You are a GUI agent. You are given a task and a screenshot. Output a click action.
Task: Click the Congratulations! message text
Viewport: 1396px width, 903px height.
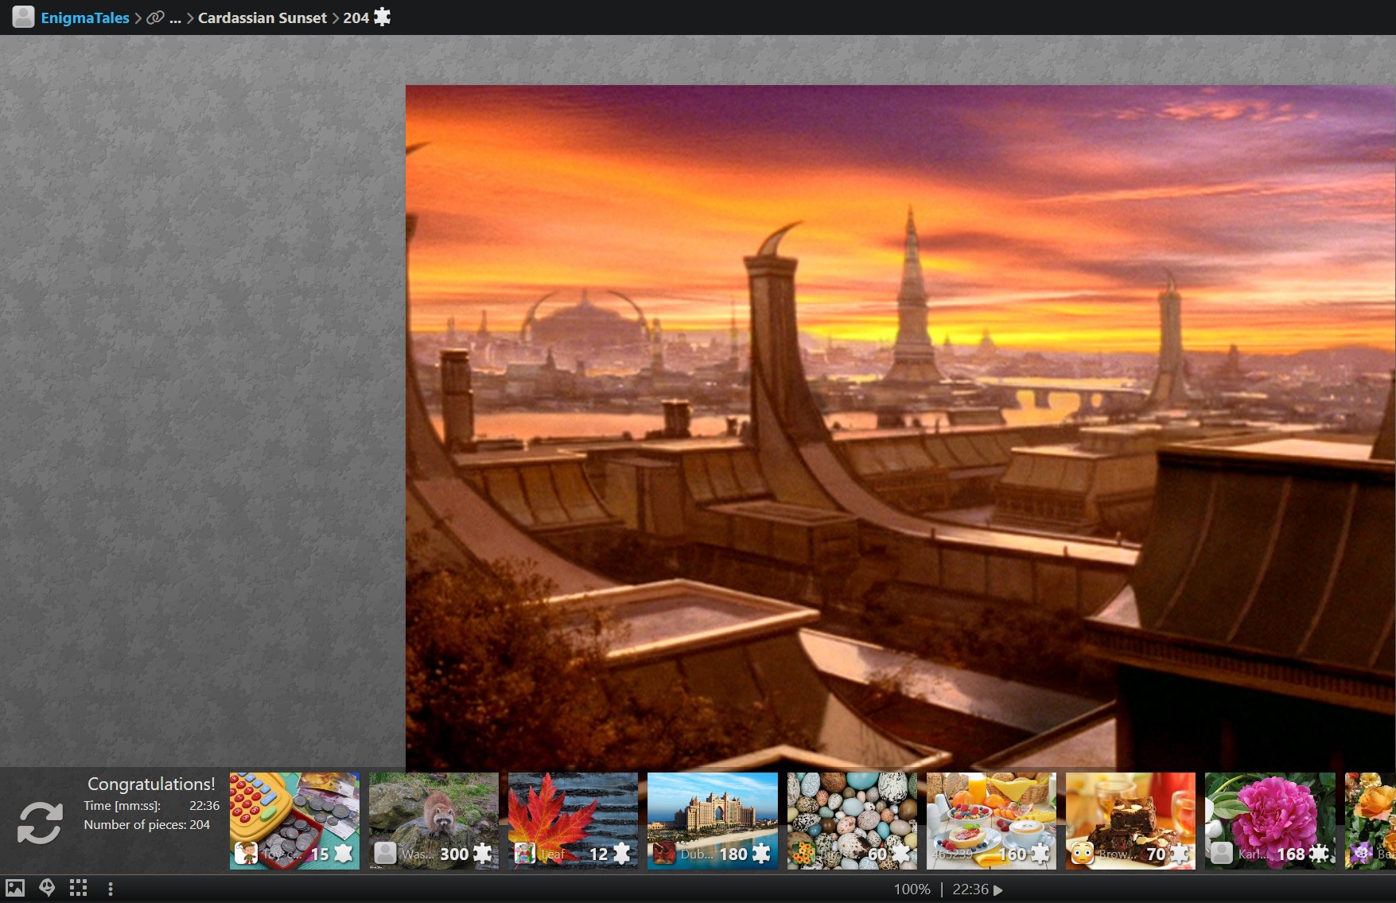[151, 784]
